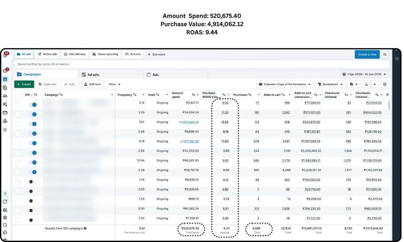404x242 pixels.
Task: Select the Had delivery view
Action: coord(75,54)
